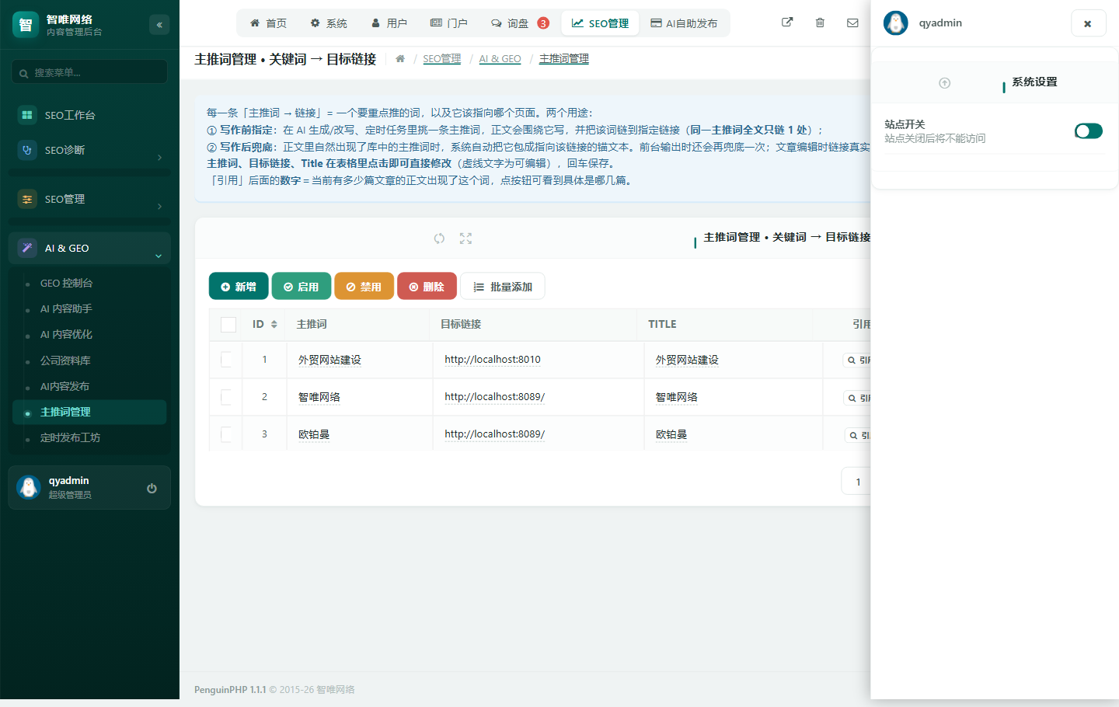Close the right settings panel
The width and height of the screenshot is (1119, 707).
(1088, 23)
